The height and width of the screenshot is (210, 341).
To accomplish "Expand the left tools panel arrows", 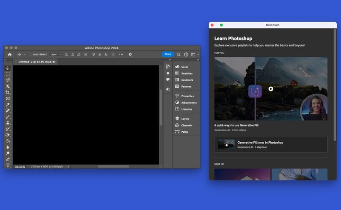I will pos(5,60).
